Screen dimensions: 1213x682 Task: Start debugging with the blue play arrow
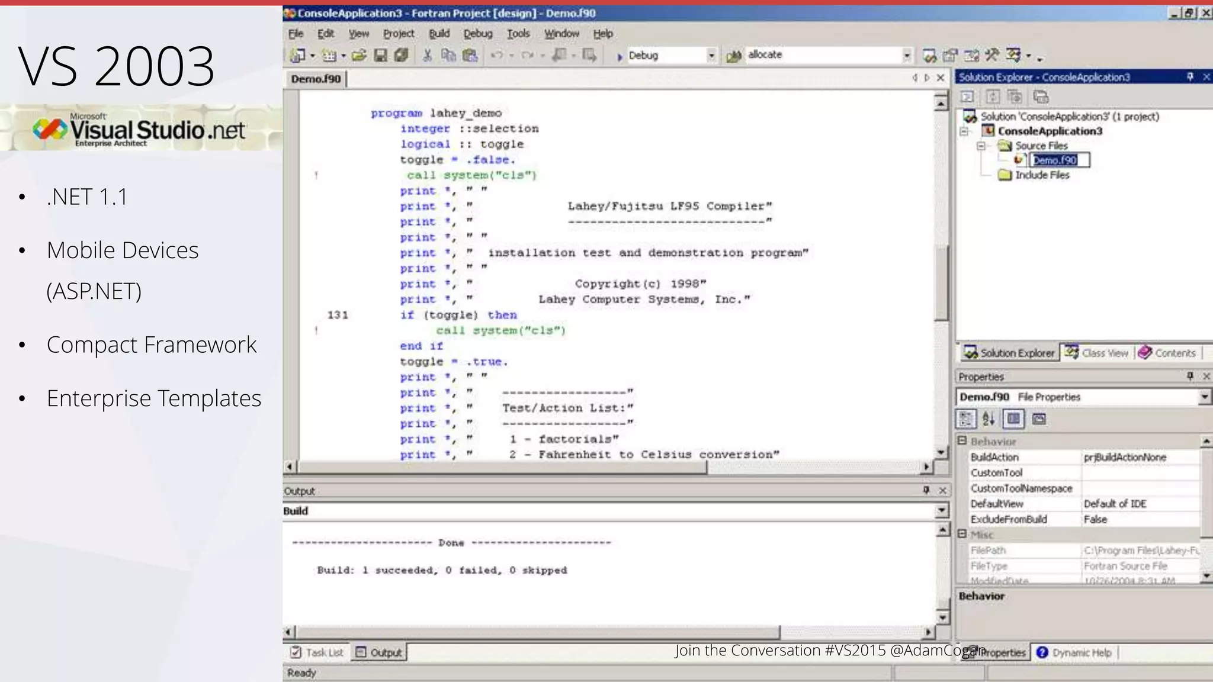pos(620,57)
